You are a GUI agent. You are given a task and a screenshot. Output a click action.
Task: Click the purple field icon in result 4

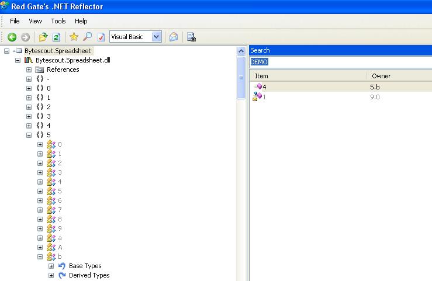click(x=258, y=86)
